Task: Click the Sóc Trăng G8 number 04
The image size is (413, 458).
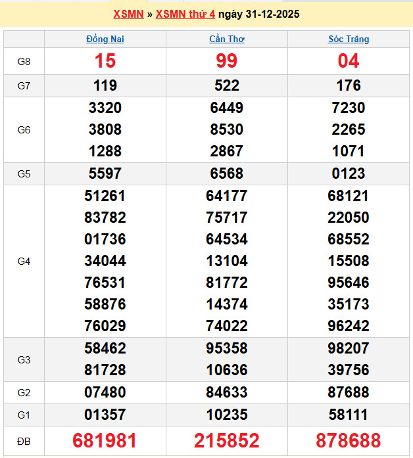Action: (x=349, y=61)
